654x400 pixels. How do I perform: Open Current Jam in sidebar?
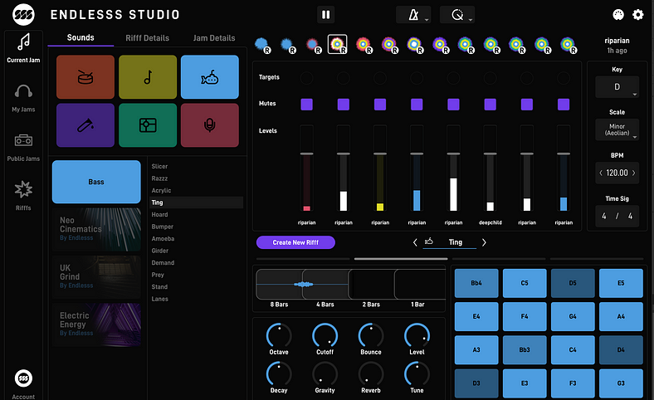pyautogui.click(x=23, y=48)
